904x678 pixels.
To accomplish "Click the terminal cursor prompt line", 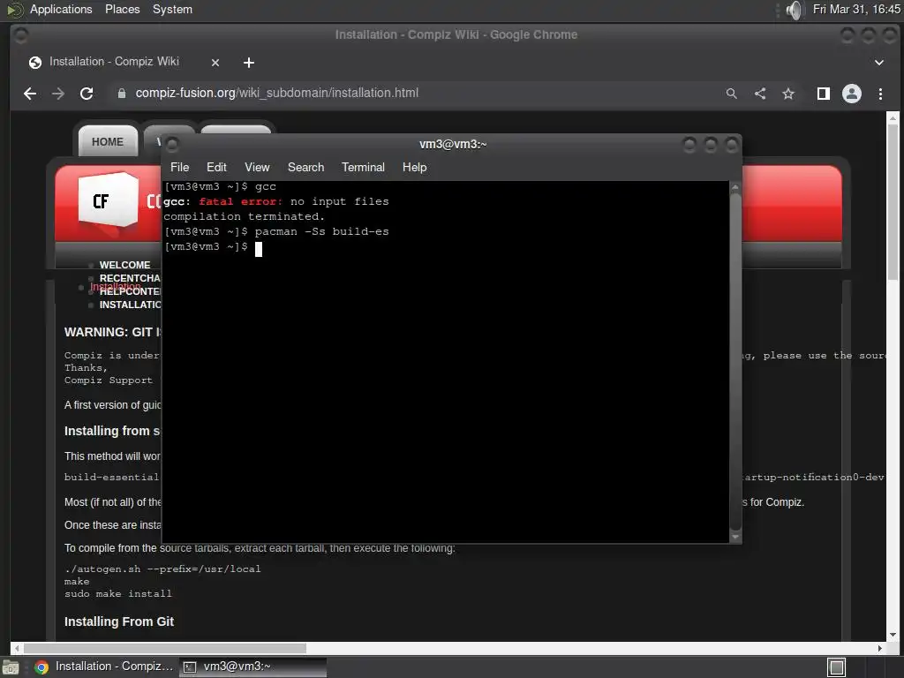I will point(213,248).
